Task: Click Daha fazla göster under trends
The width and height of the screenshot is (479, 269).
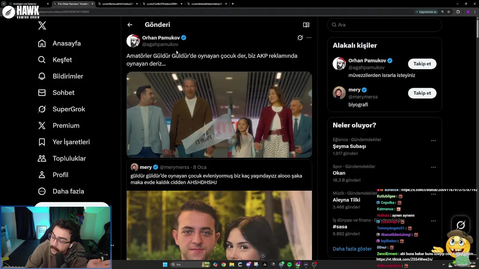Action: click(352, 249)
